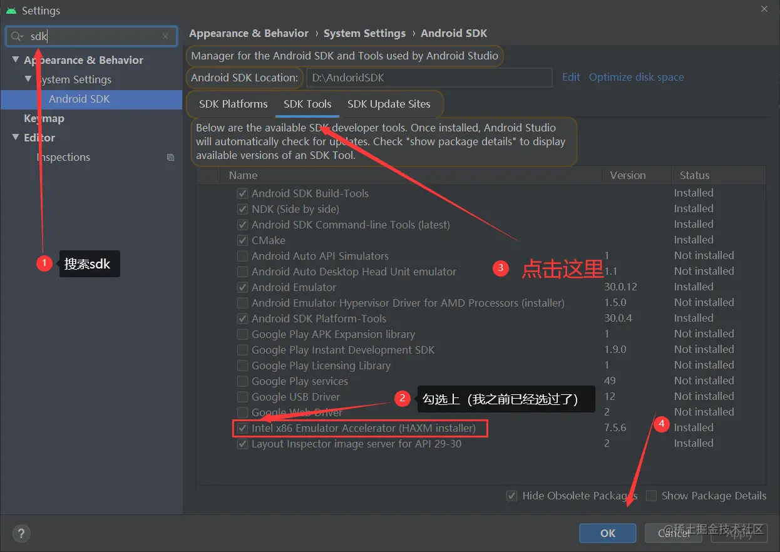Screen dimensions: 780x552
Task: Toggle Android SDK Build-Tools checkbox
Action: tap(242, 193)
